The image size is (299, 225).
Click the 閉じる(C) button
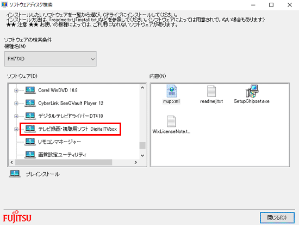pyautogui.click(x=277, y=217)
